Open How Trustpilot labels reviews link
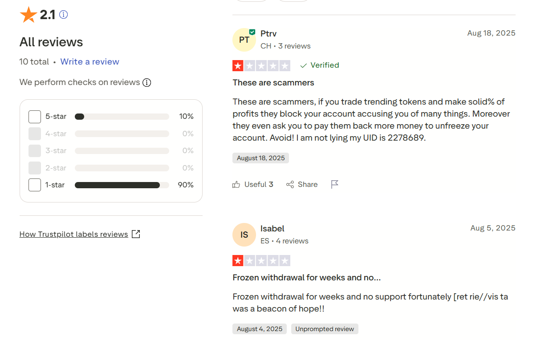Viewport: 545px width, 340px height. [x=73, y=234]
